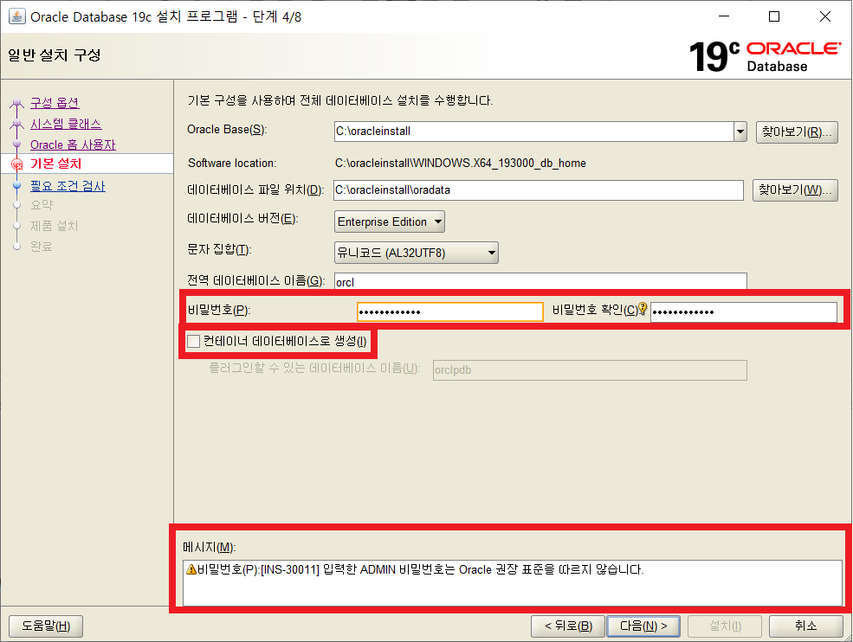Image resolution: width=853 pixels, height=642 pixels.
Task: Click the 도움말(H) help button
Action: pyautogui.click(x=46, y=626)
